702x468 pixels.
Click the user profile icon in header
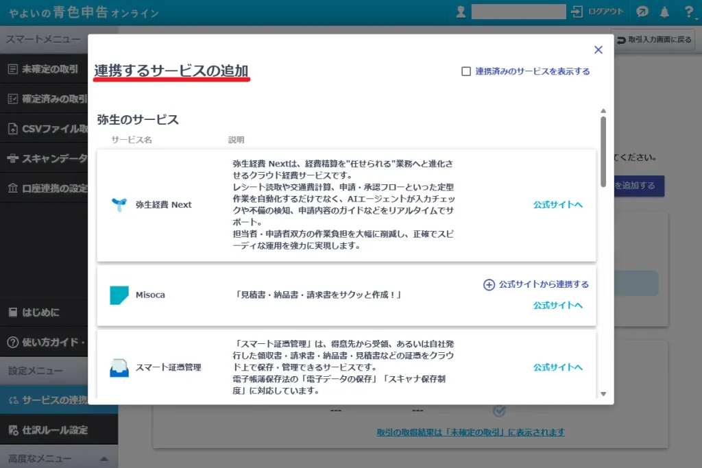[461, 12]
